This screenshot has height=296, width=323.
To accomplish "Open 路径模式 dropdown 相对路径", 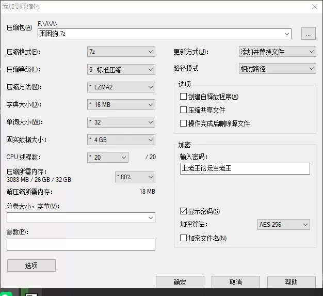I will [277, 69].
